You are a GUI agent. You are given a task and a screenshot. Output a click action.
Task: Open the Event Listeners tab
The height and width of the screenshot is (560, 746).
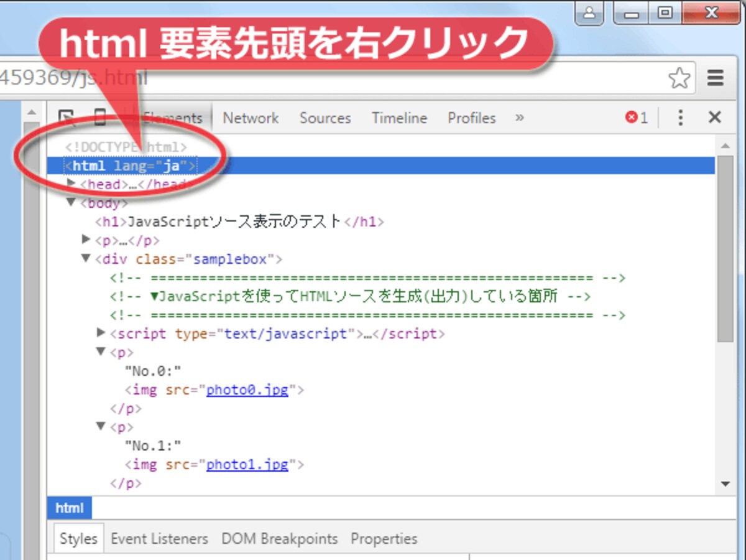click(159, 539)
